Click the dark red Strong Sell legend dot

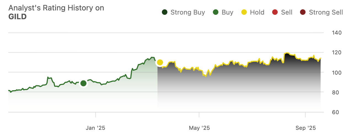(303, 12)
